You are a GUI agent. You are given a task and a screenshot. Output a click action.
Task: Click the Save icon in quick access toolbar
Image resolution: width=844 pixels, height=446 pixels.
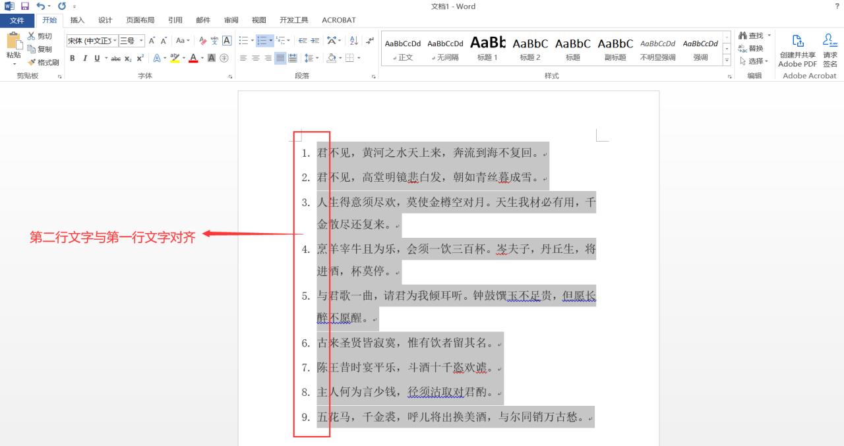point(25,6)
